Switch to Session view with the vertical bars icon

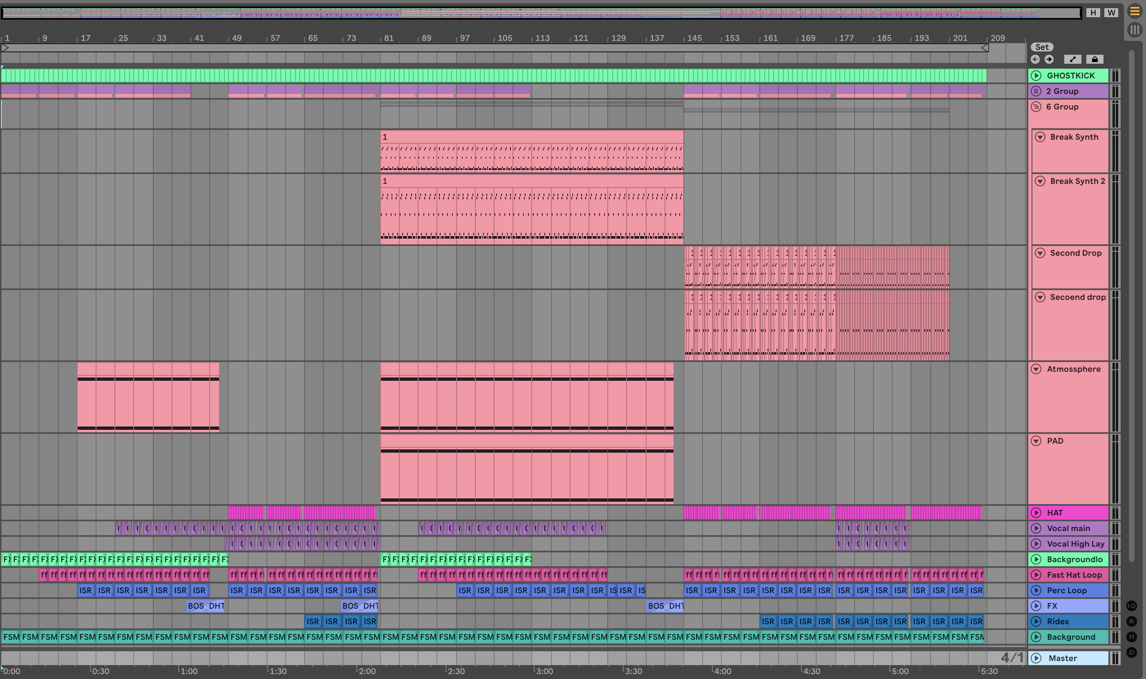point(1135,30)
